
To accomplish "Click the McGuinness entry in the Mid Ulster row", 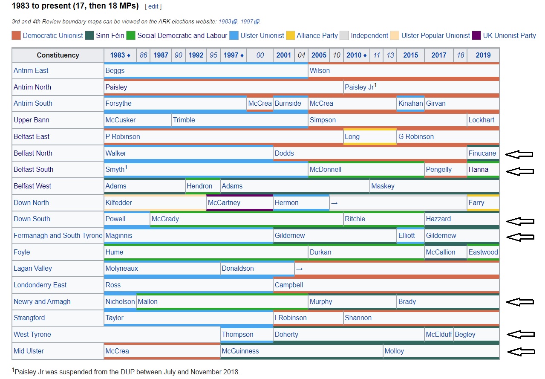I will pos(240,351).
